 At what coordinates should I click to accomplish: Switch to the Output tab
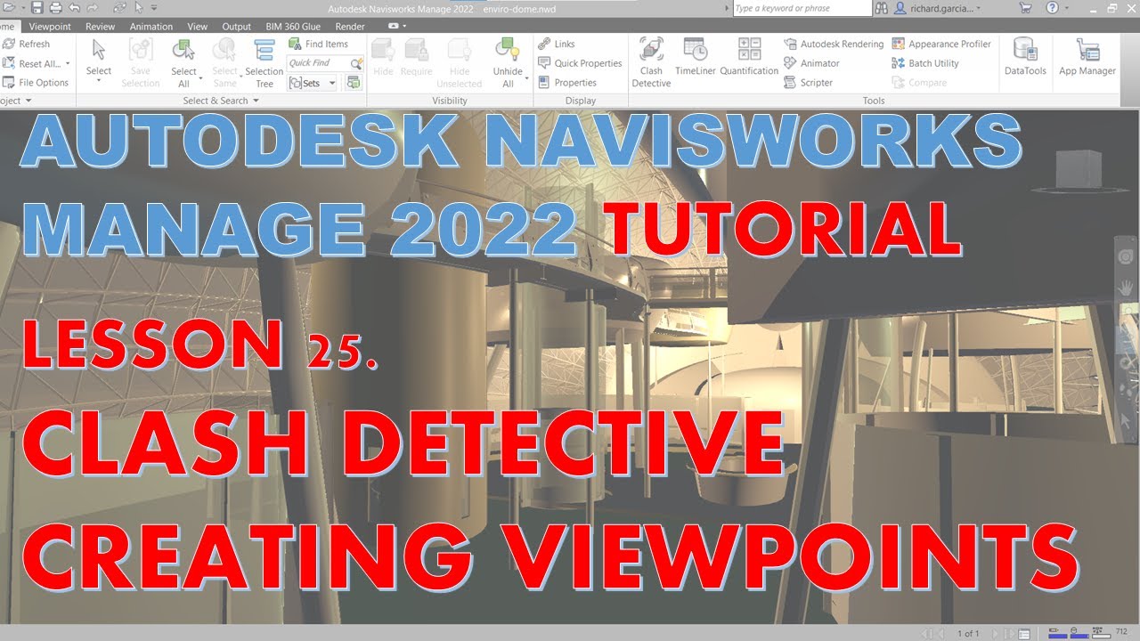pos(236,27)
